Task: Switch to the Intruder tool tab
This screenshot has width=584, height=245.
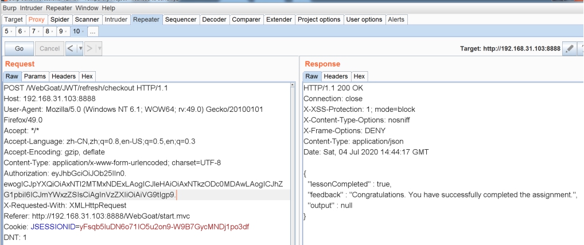Action: [x=116, y=20]
